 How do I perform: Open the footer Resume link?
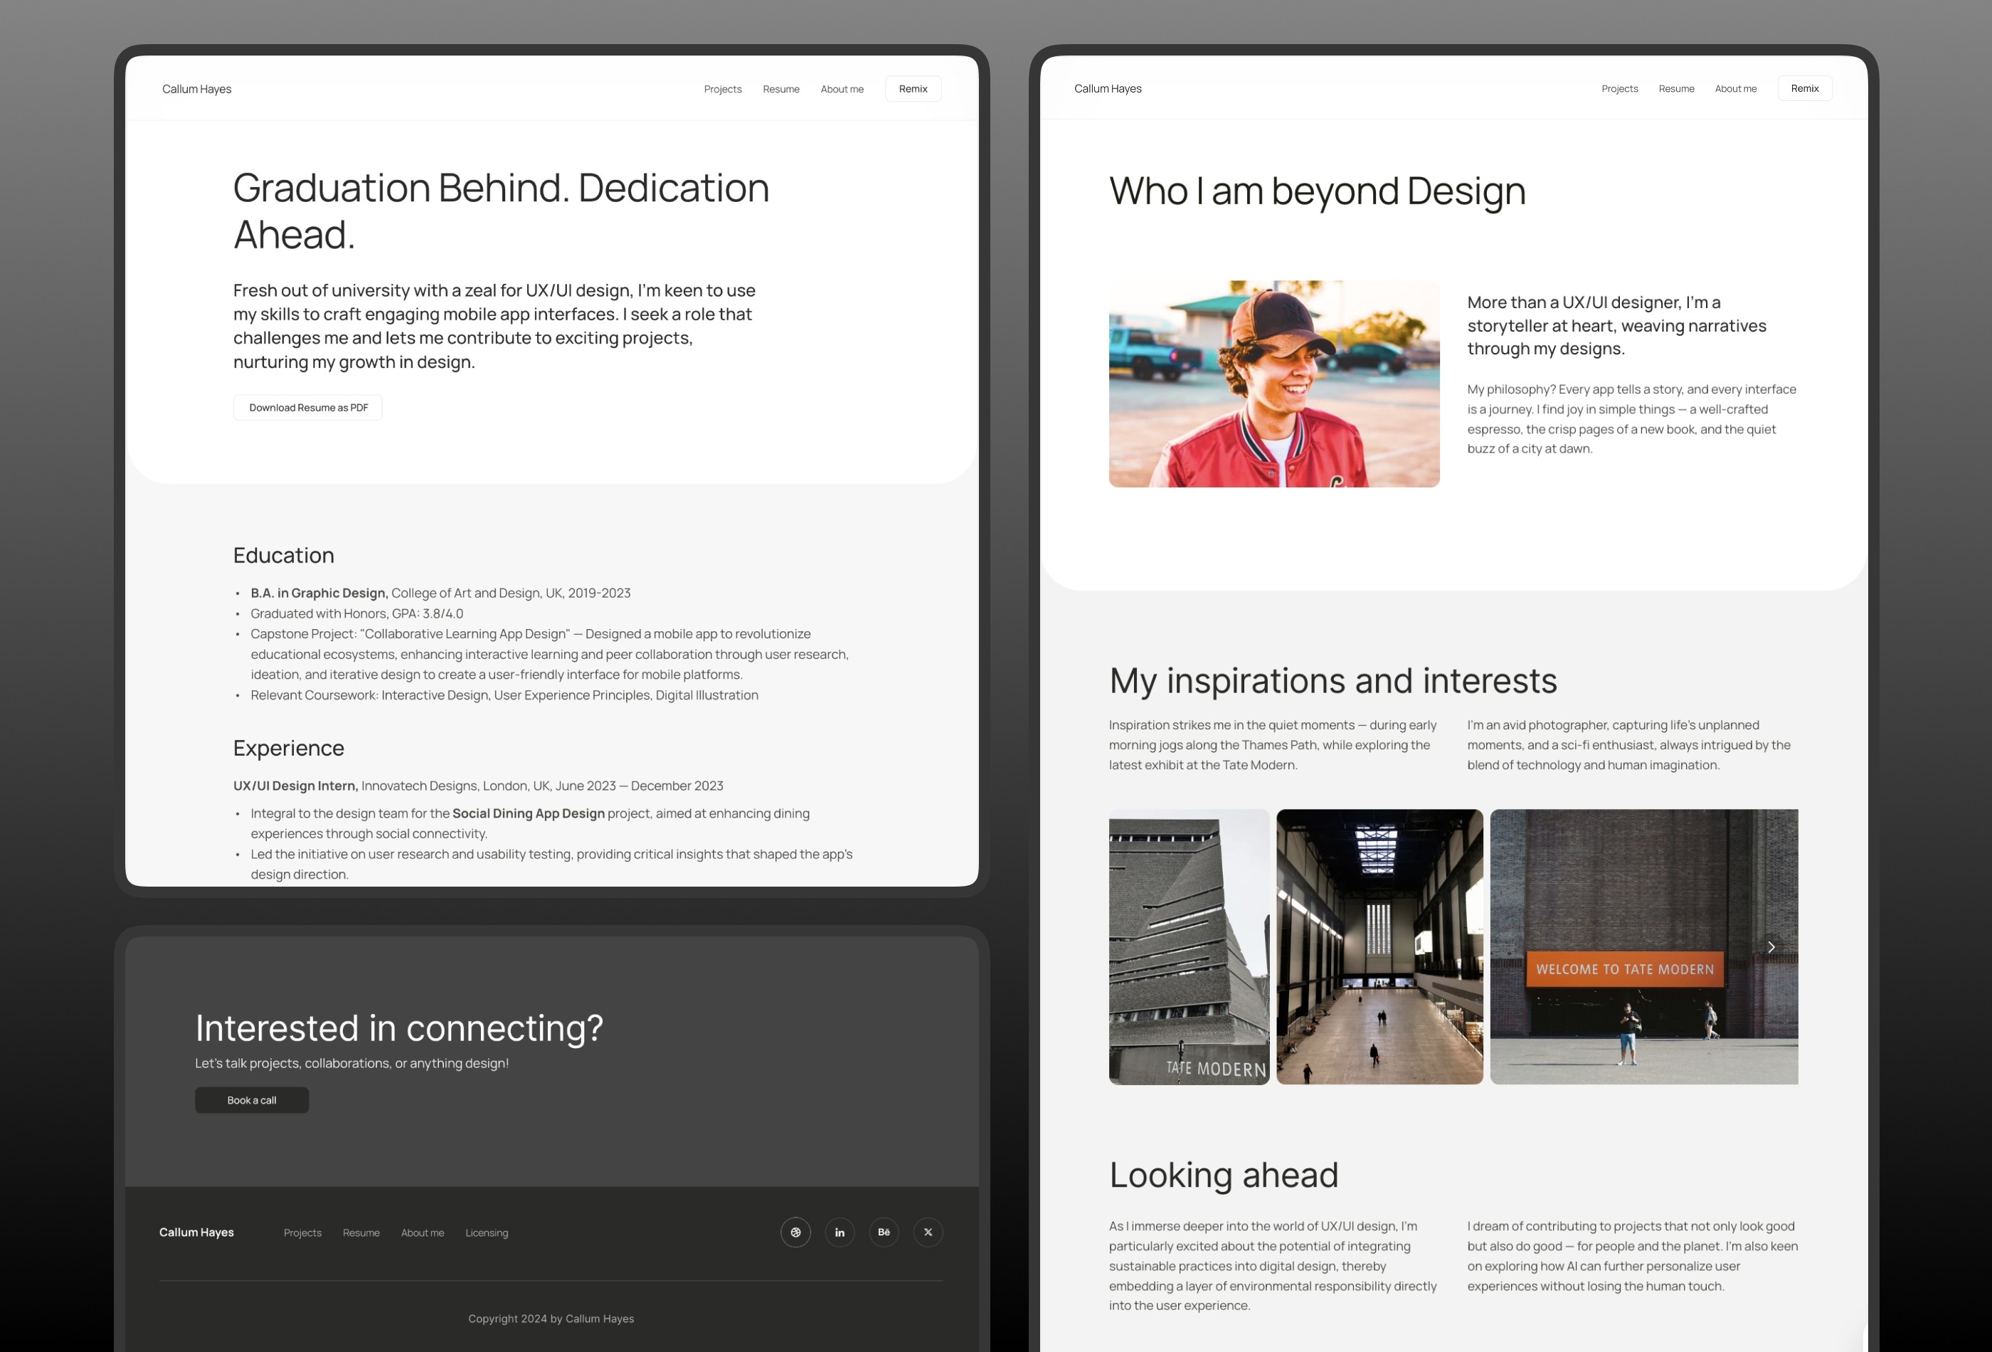coord(361,1233)
